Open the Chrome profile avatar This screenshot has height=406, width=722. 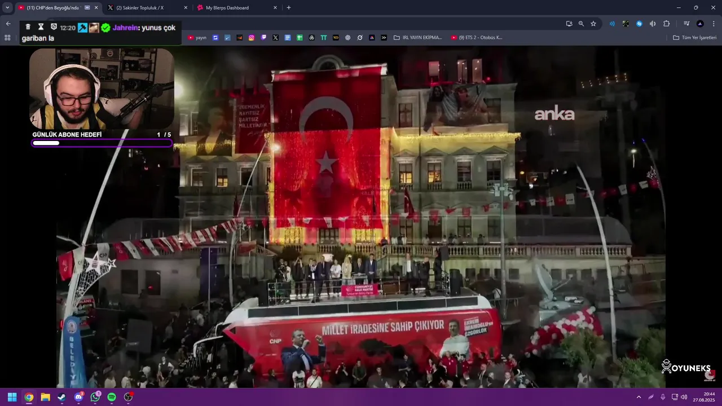click(700, 24)
